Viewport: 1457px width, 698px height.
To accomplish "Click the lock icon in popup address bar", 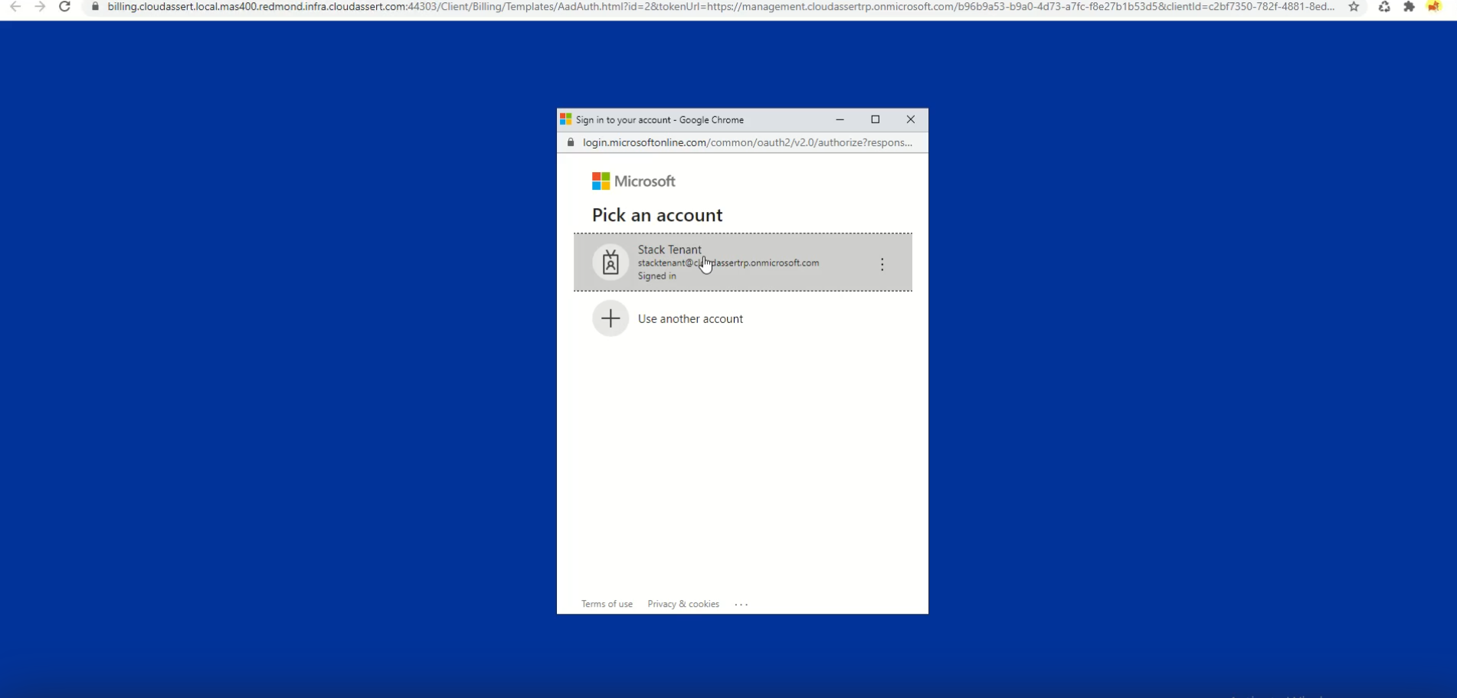I will click(x=570, y=142).
